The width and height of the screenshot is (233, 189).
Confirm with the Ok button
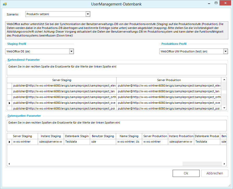click(186, 173)
